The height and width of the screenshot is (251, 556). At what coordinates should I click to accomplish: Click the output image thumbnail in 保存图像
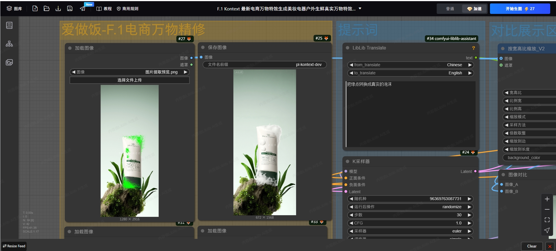pyautogui.click(x=265, y=142)
